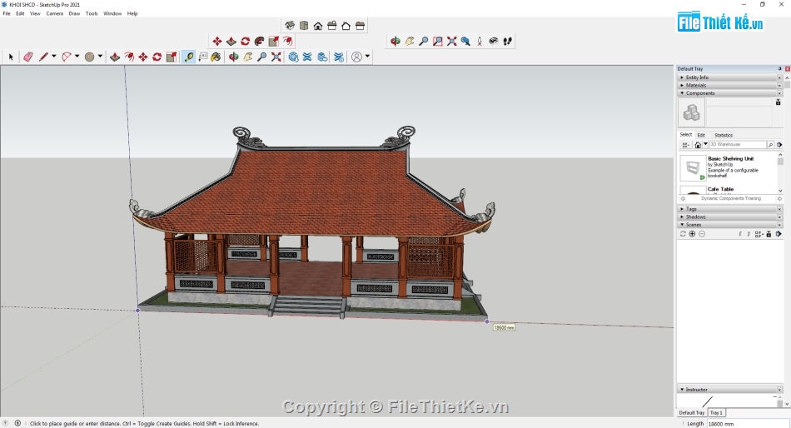Switch to Right view
The image size is (791, 428).
pos(332,25)
